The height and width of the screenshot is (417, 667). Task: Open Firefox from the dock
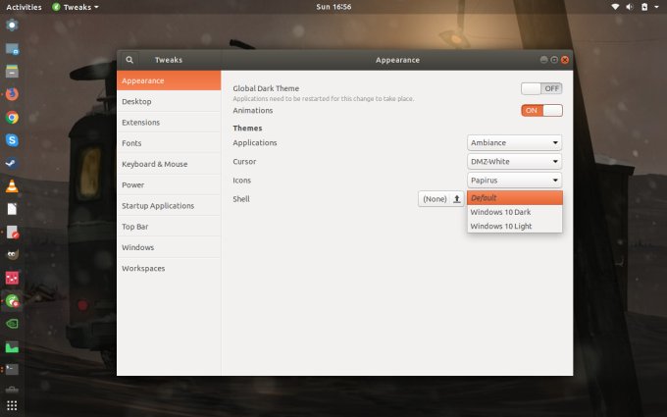[12, 95]
